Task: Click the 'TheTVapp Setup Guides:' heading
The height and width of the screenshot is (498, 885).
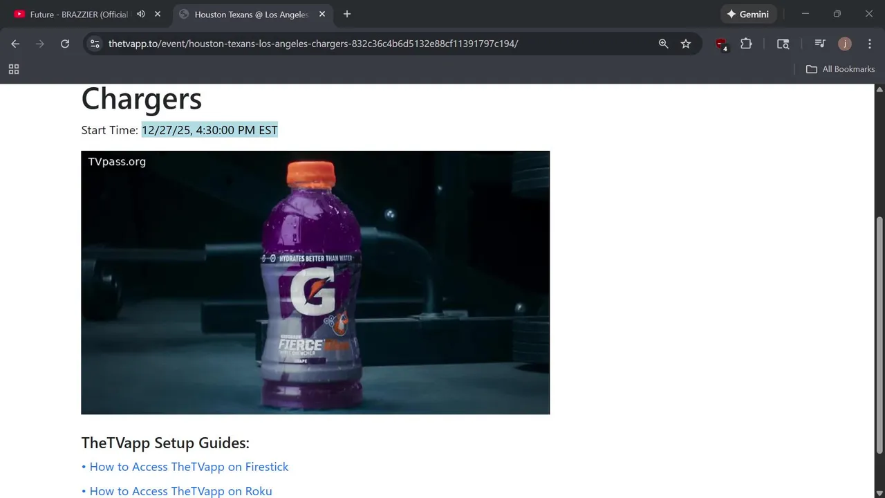Action: 165,443
